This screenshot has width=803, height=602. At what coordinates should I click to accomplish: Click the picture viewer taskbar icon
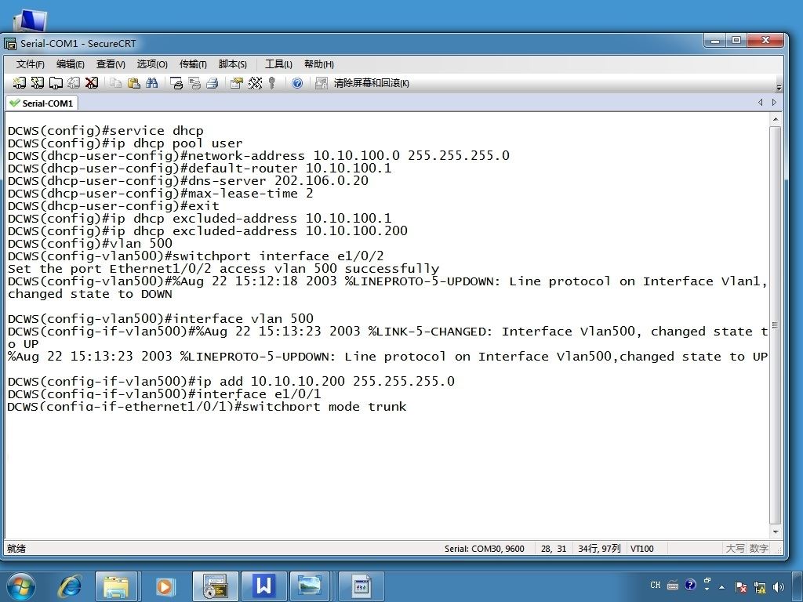pyautogui.click(x=310, y=586)
